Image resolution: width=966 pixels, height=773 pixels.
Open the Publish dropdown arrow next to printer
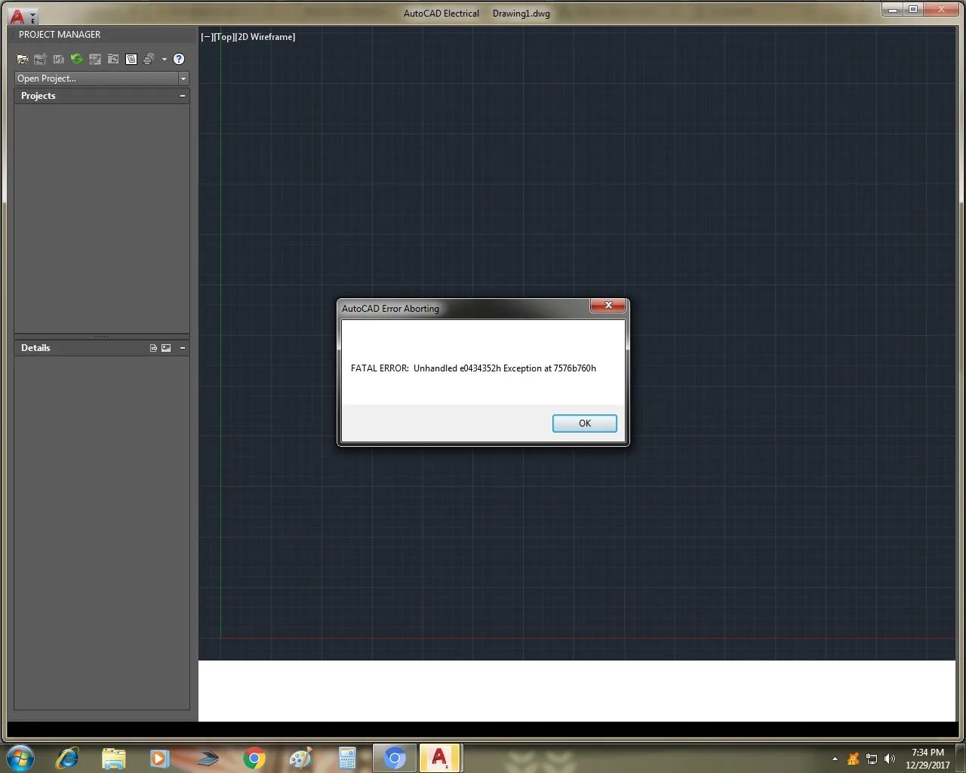point(164,60)
